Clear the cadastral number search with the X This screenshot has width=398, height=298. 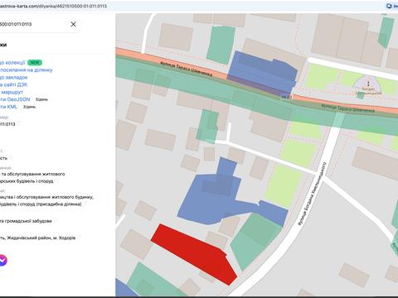[x=73, y=24]
